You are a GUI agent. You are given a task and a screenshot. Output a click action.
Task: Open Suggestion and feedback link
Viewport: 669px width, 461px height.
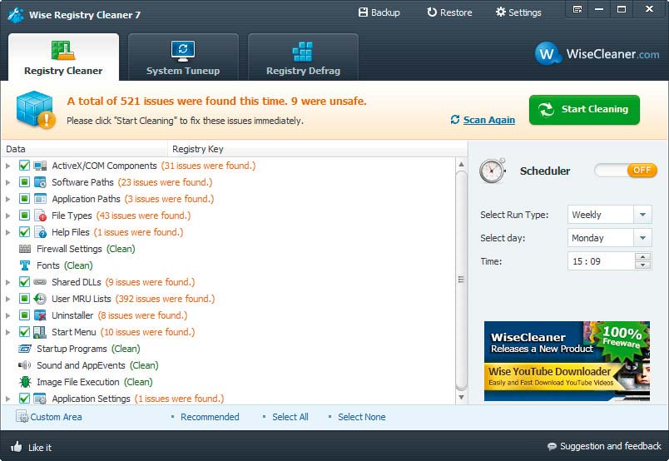pos(611,446)
